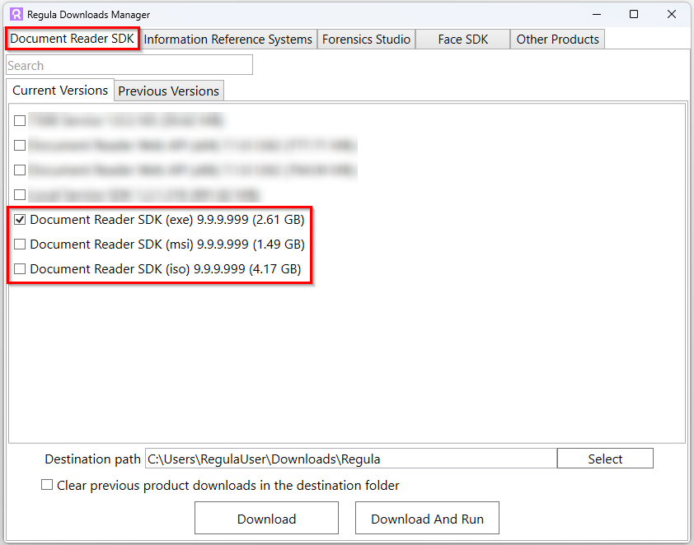694x545 pixels.
Task: Tick the second blurred item's checkbox
Action: tap(20, 145)
